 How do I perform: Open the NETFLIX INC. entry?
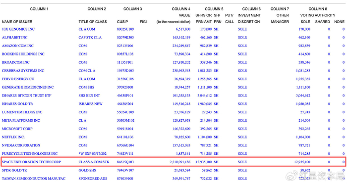pyautogui.click(x=13, y=137)
